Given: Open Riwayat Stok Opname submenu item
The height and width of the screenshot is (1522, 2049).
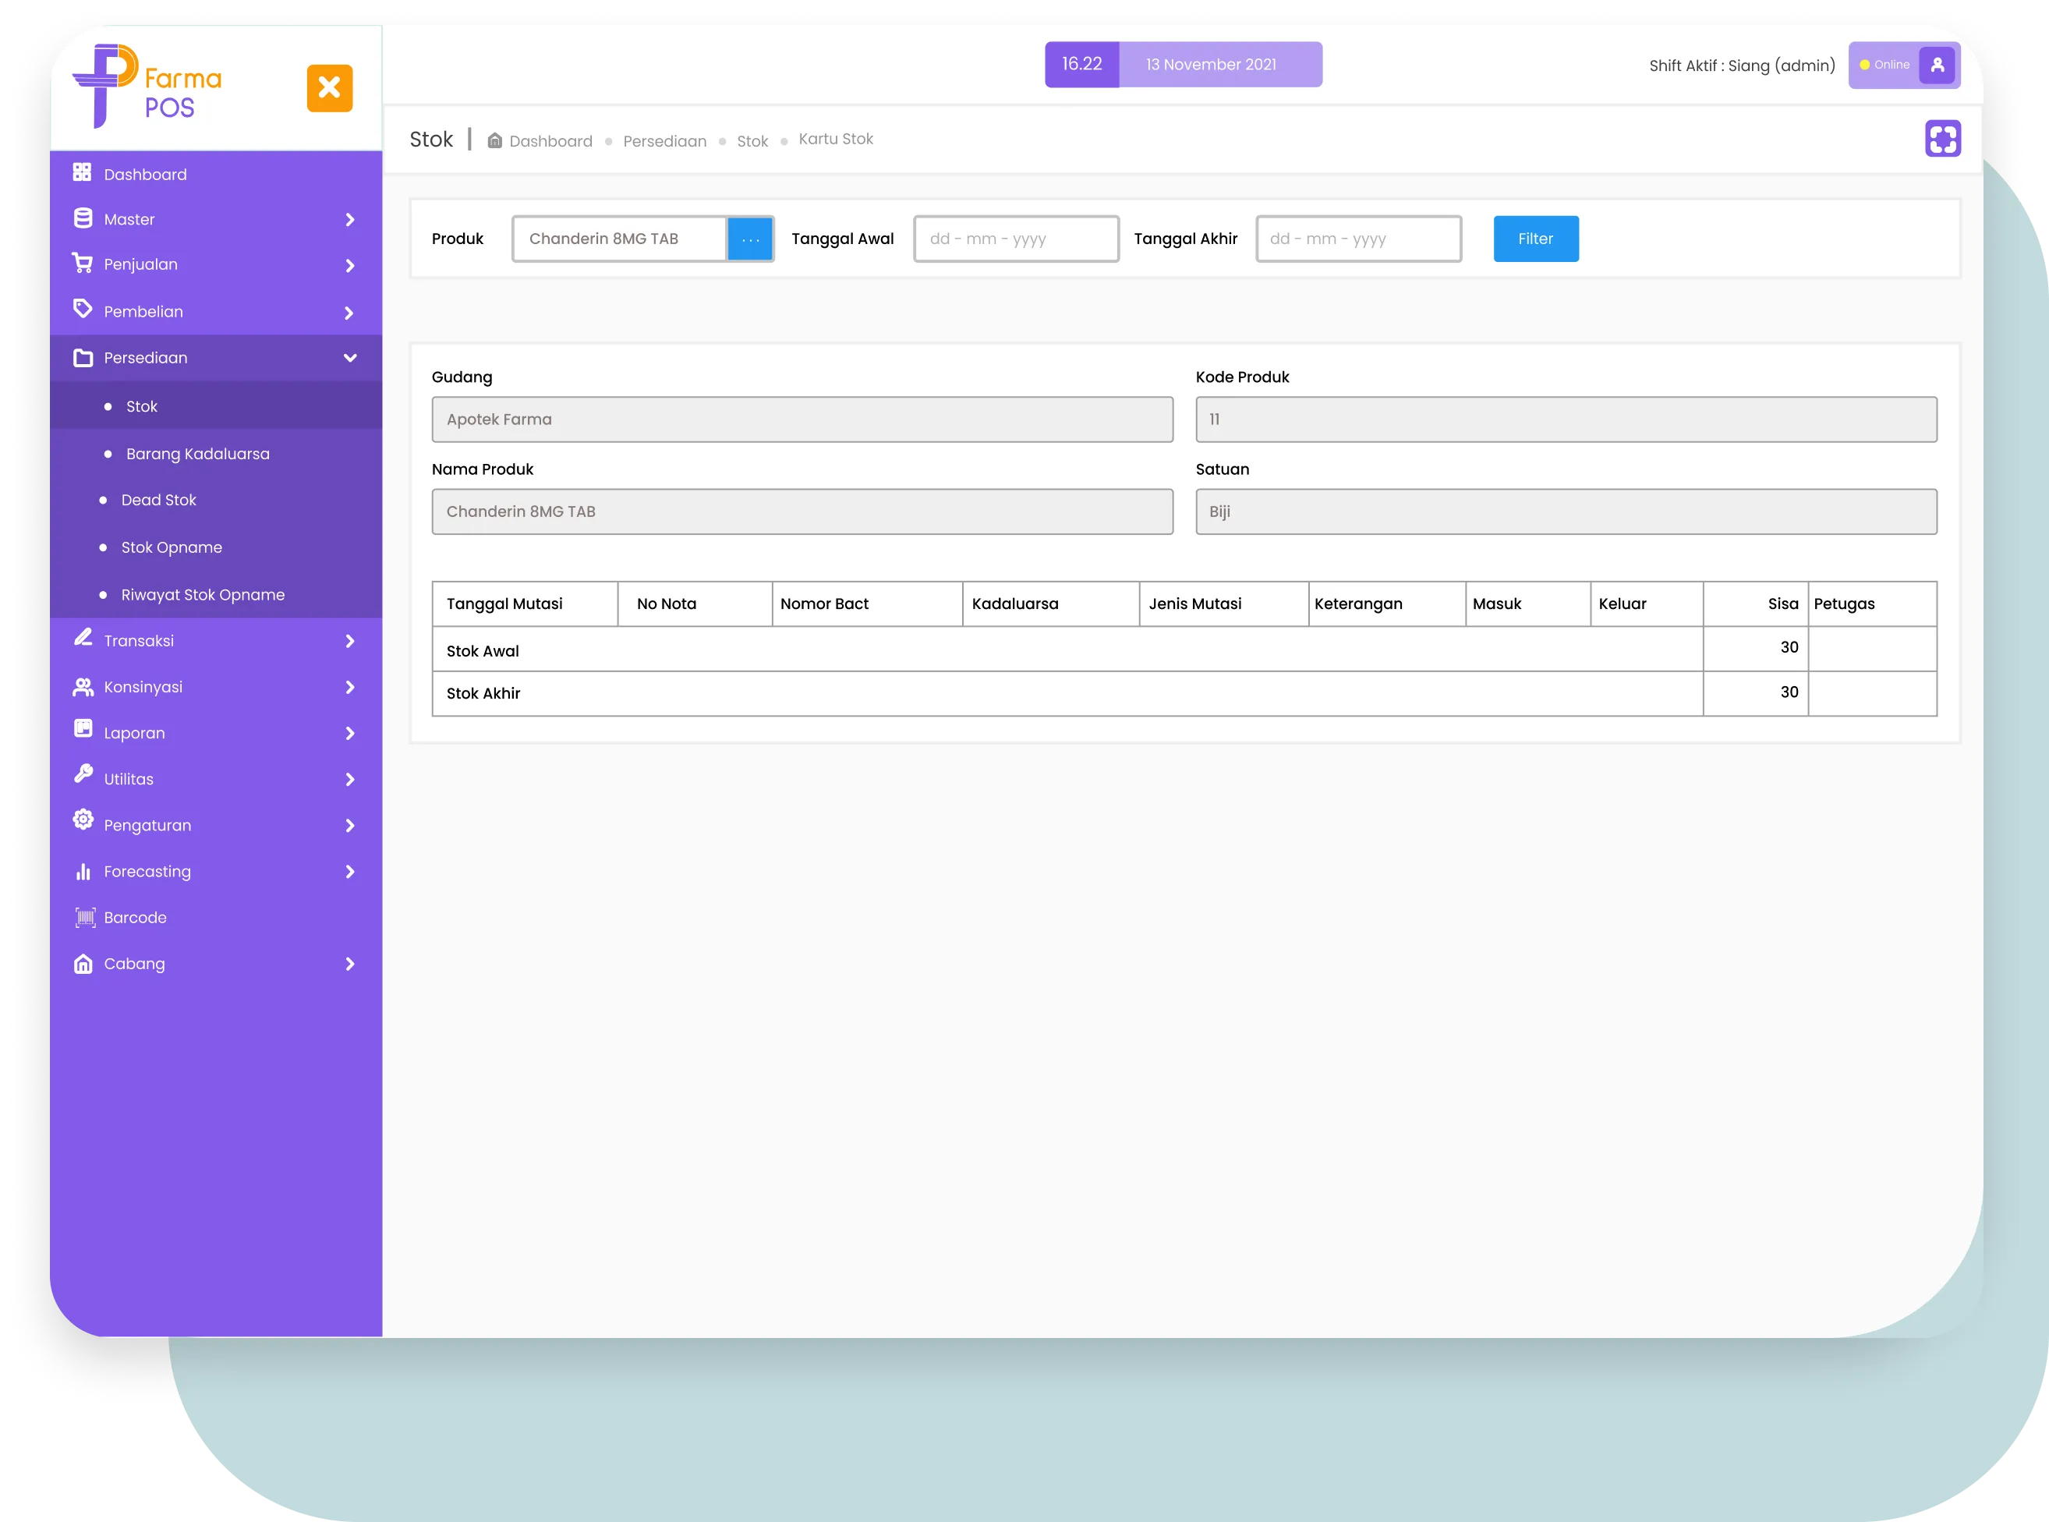Looking at the screenshot, I should [x=216, y=594].
